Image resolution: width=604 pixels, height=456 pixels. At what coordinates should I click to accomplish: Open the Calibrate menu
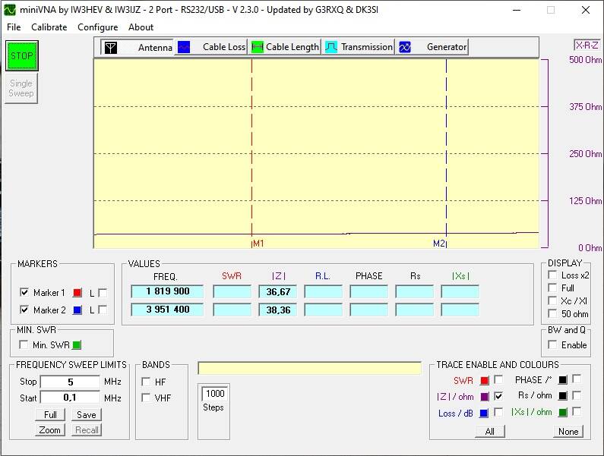[x=49, y=27]
